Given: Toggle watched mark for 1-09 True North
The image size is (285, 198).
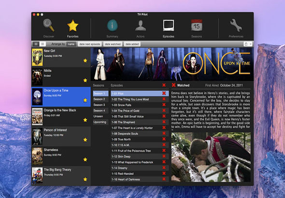Looking at the screenshot, I should click(164, 139).
